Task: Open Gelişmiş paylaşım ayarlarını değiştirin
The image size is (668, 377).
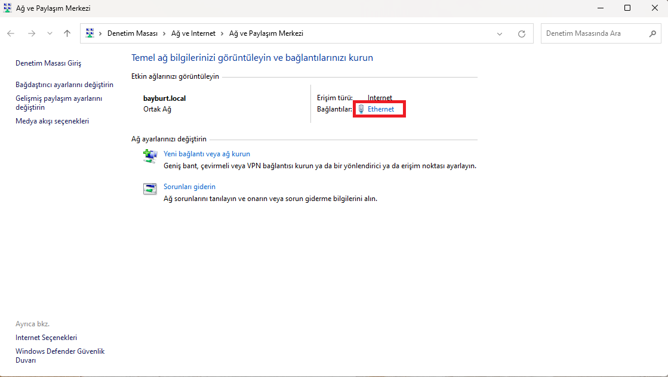Action: 59,103
